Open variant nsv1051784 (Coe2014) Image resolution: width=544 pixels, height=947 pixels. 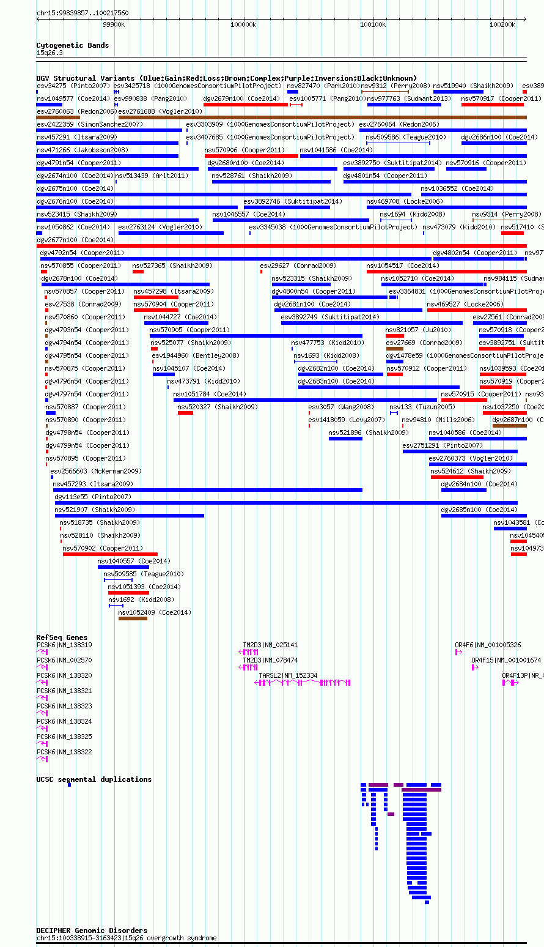210,394
